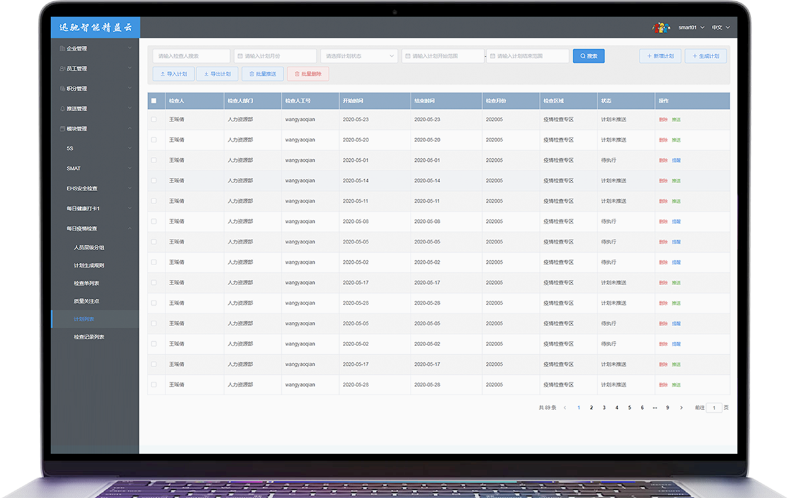Expand the EHS安全检查 submenu

click(x=93, y=188)
